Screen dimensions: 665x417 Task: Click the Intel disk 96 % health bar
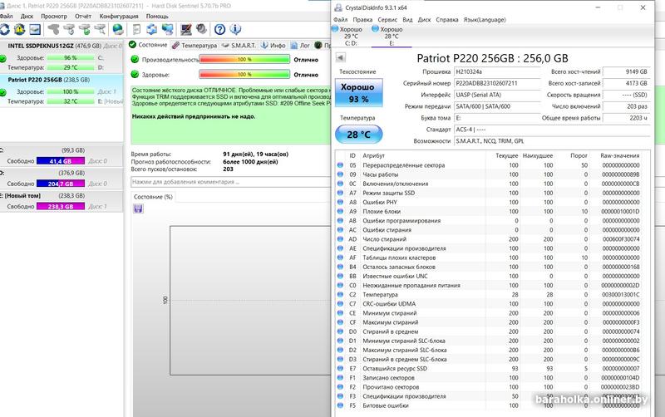(x=71, y=57)
